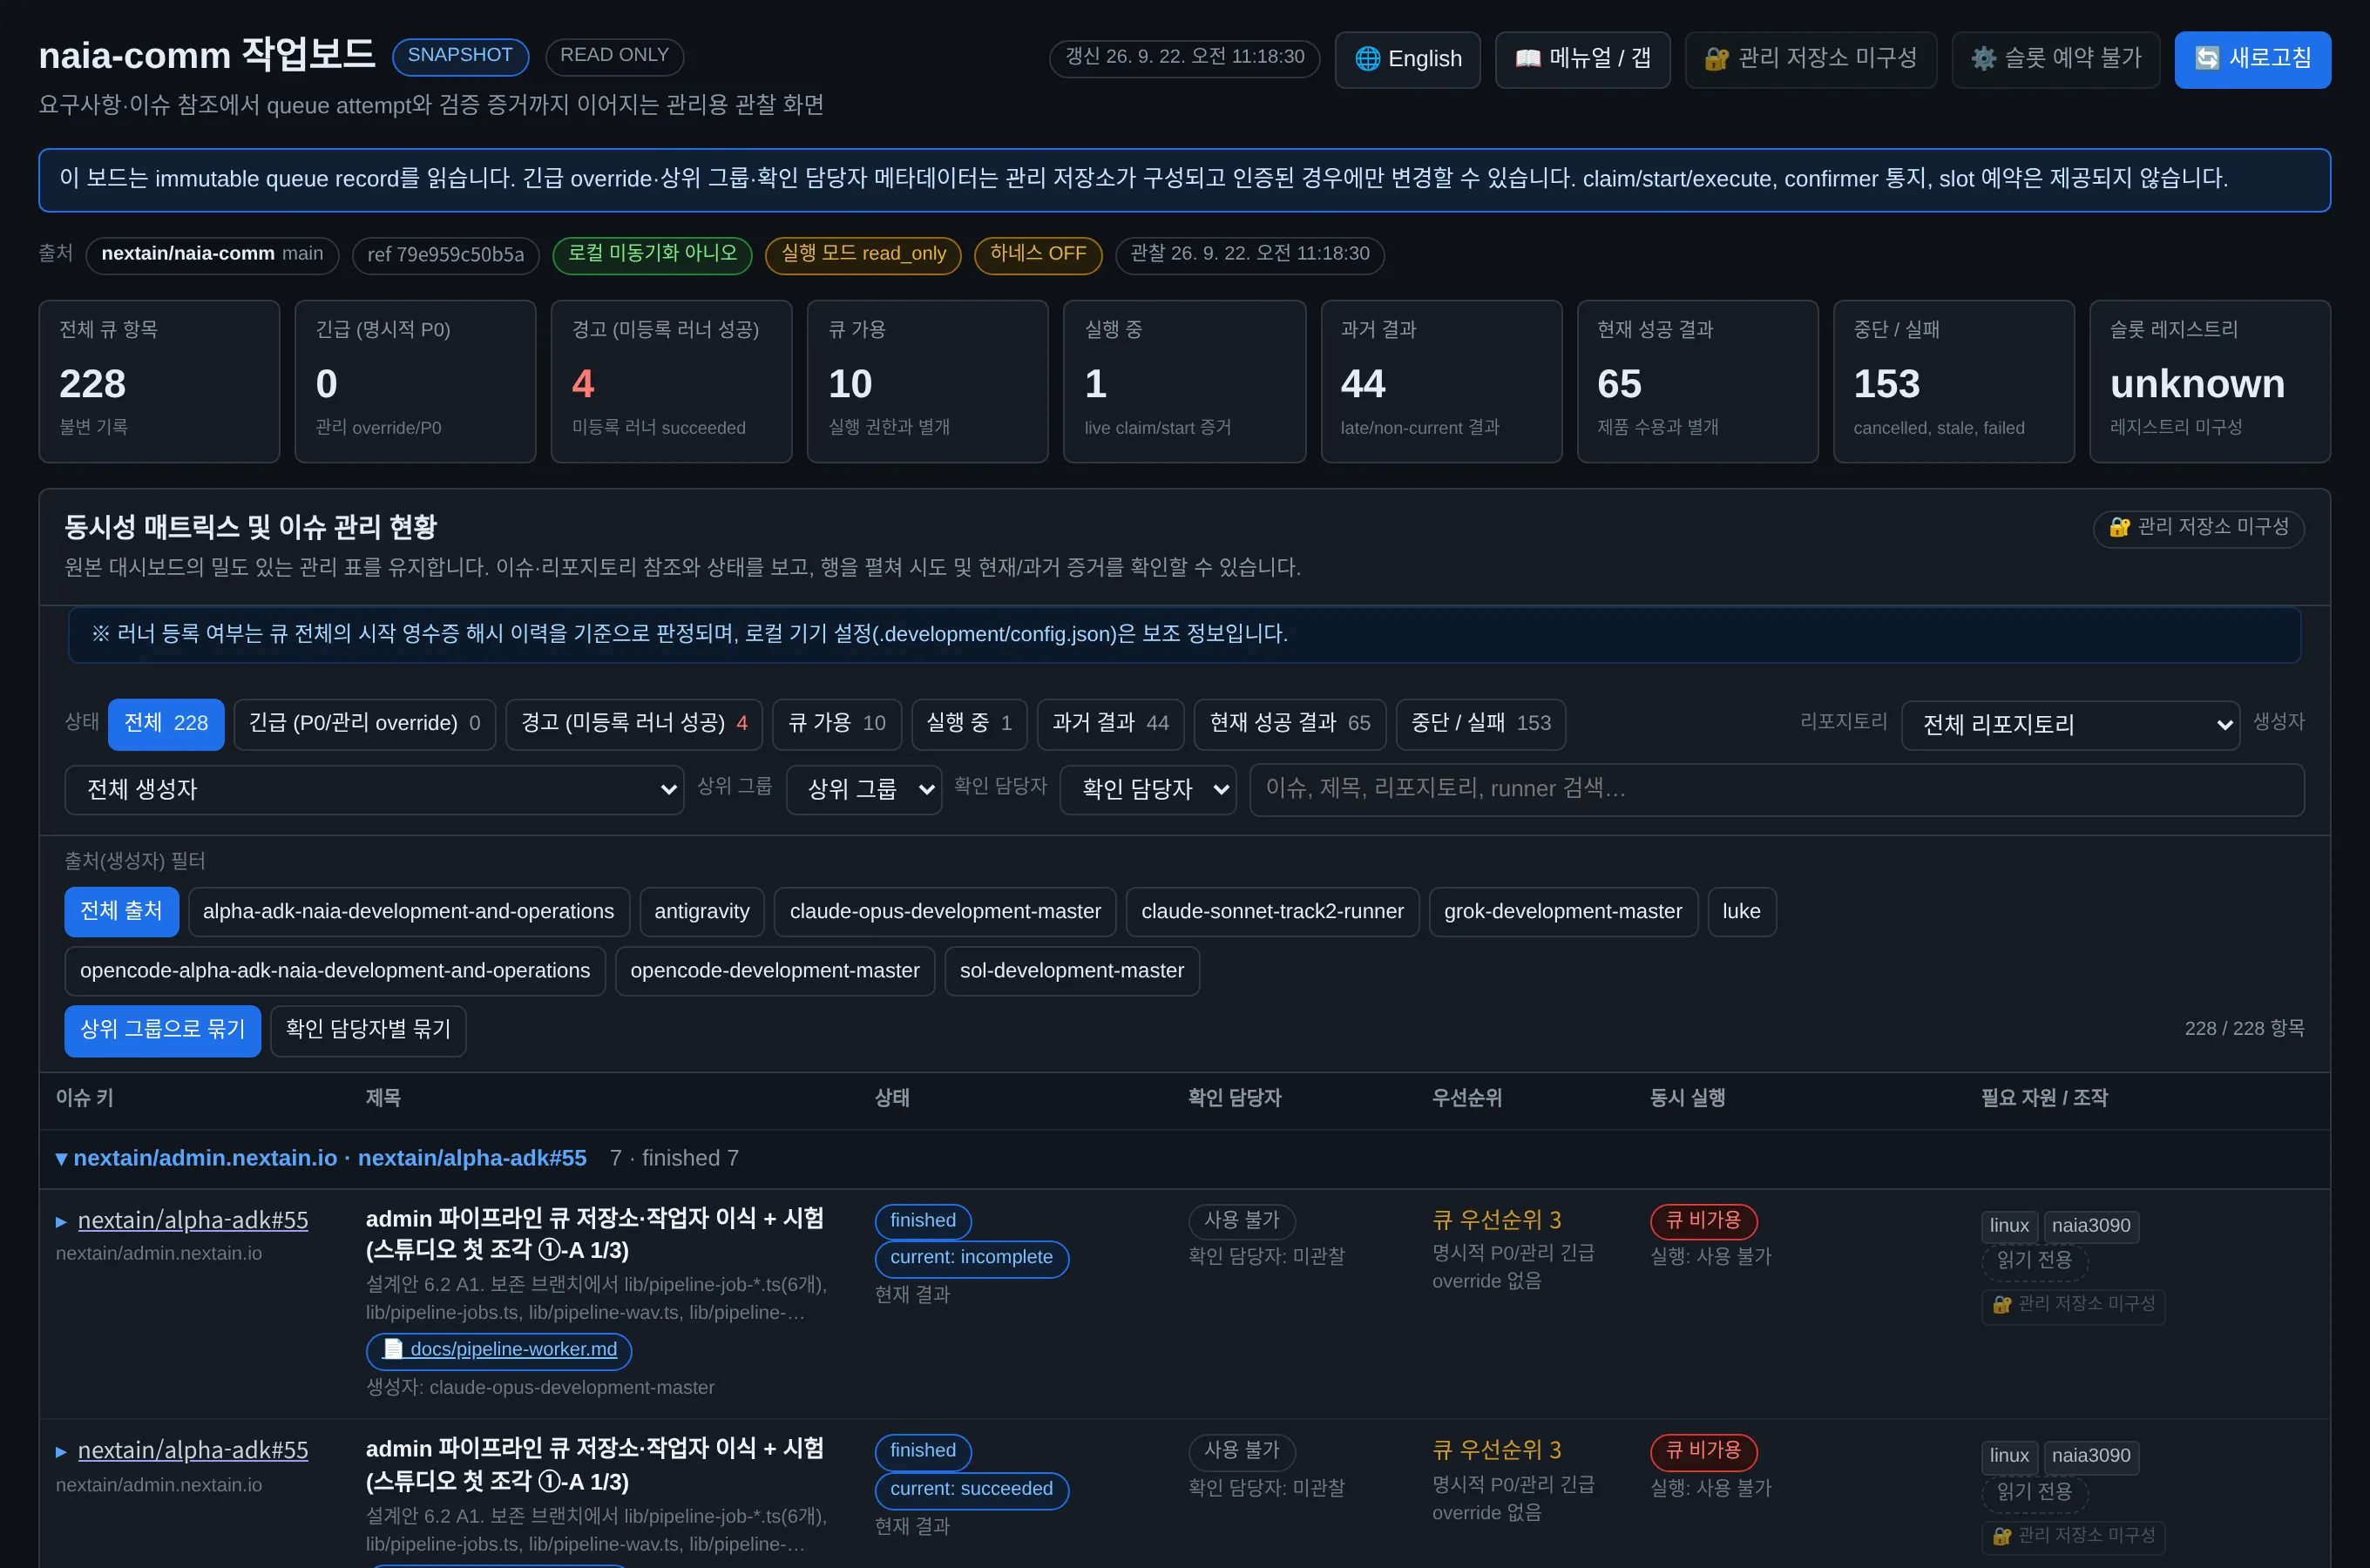Collapse the nextain/admin.nextain.io group triangle
This screenshot has height=1568, width=2370.
(x=61, y=1158)
